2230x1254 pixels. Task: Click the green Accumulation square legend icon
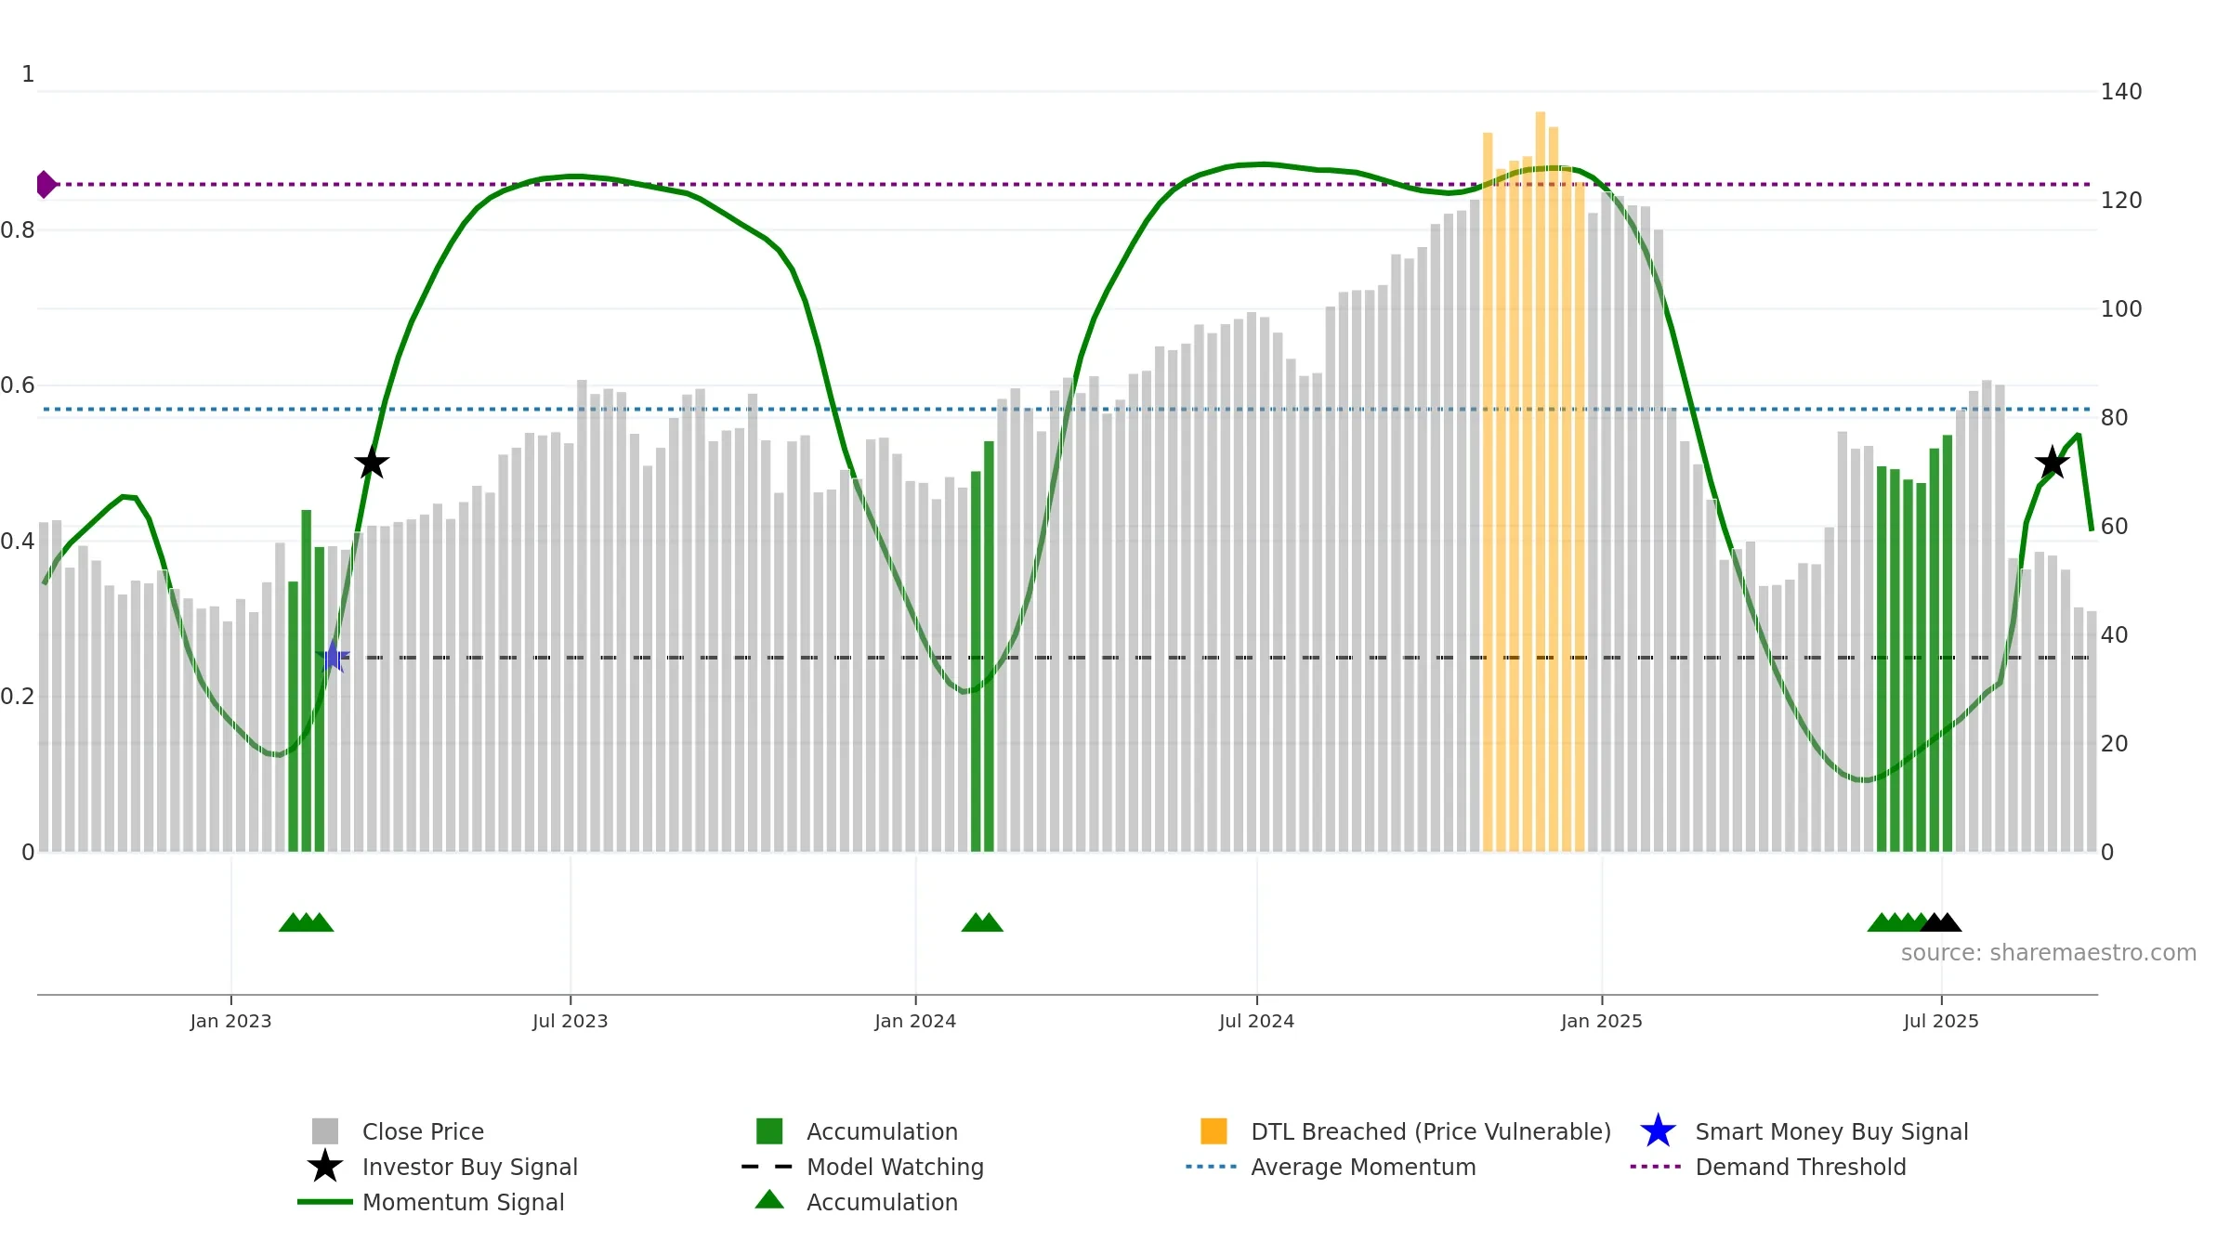[x=769, y=1131]
